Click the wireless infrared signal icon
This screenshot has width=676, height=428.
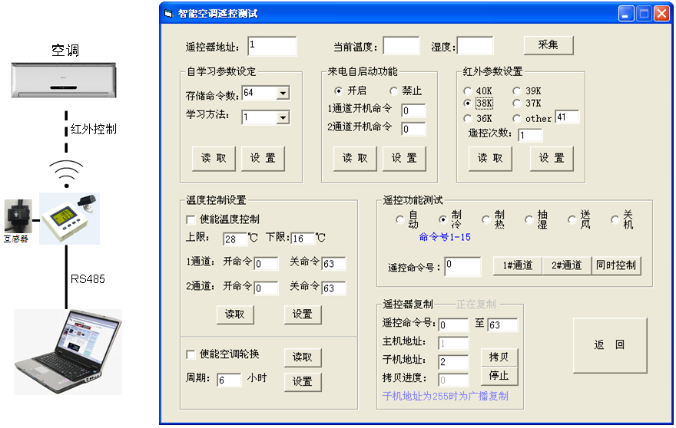click(x=66, y=173)
